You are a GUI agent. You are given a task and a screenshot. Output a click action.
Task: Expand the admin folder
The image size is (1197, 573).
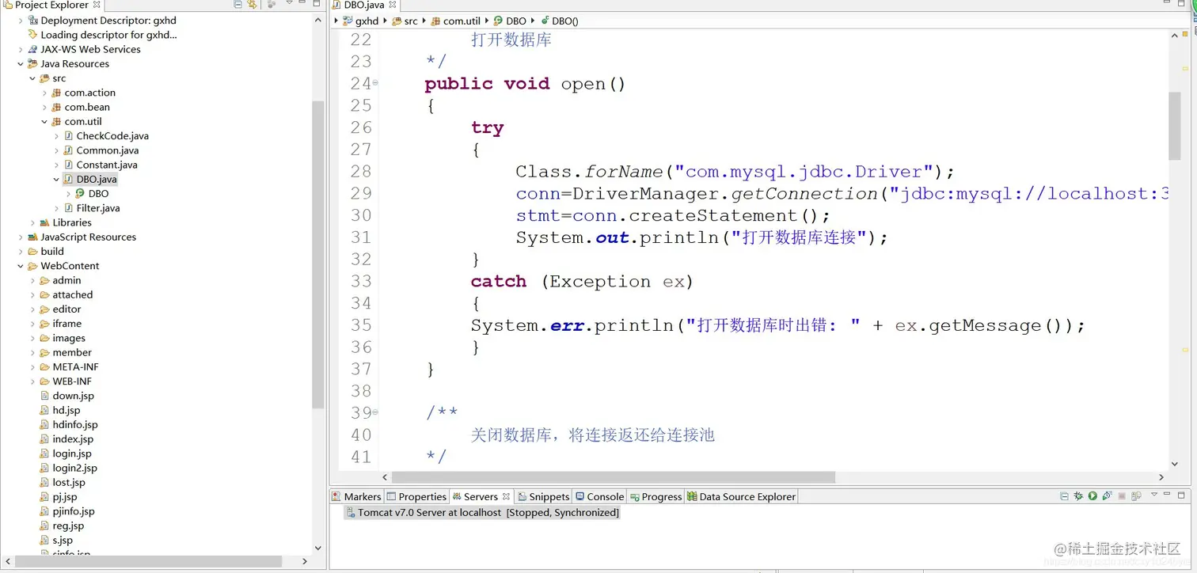(32, 280)
